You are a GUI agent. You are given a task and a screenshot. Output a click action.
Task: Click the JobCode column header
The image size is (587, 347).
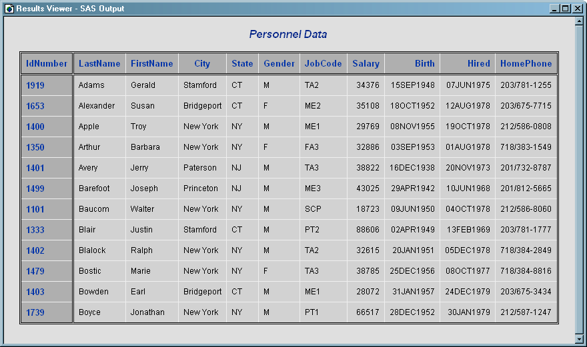(x=323, y=63)
